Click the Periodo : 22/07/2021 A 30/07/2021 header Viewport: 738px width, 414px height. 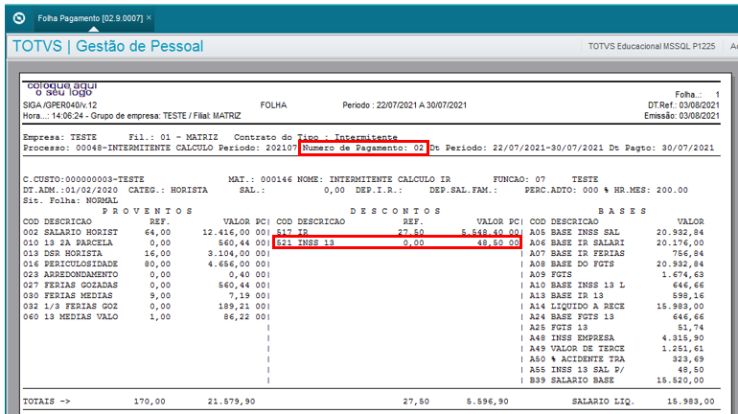[404, 105]
